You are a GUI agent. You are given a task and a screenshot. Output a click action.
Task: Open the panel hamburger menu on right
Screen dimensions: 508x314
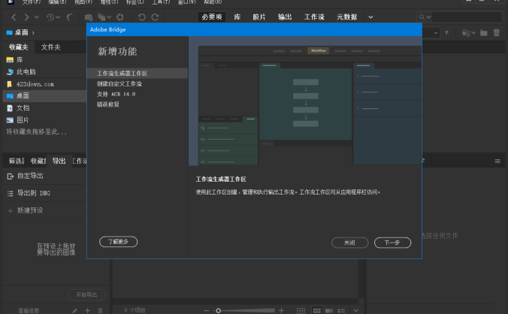click(497, 162)
